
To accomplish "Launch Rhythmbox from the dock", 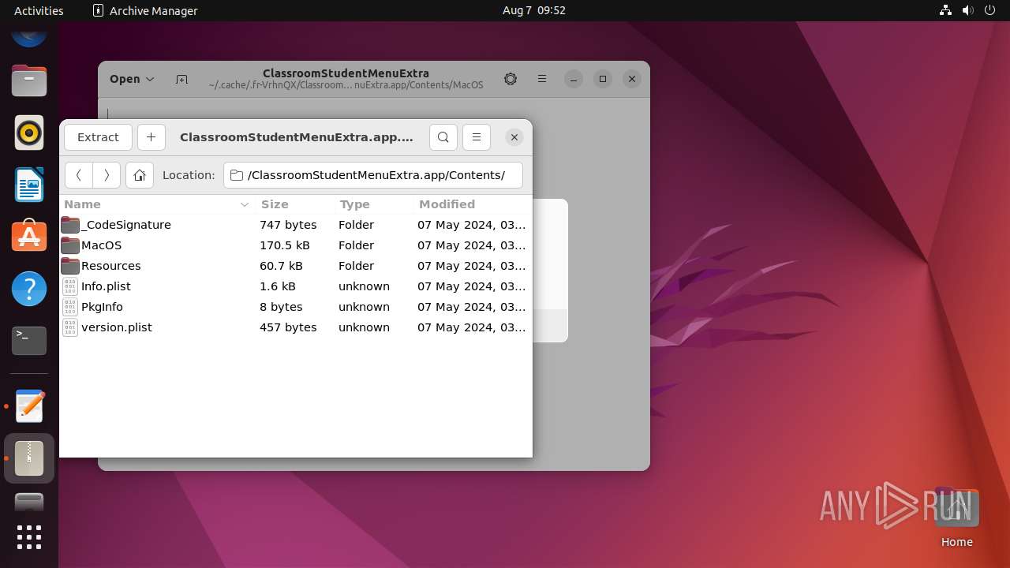I will pos(29,133).
